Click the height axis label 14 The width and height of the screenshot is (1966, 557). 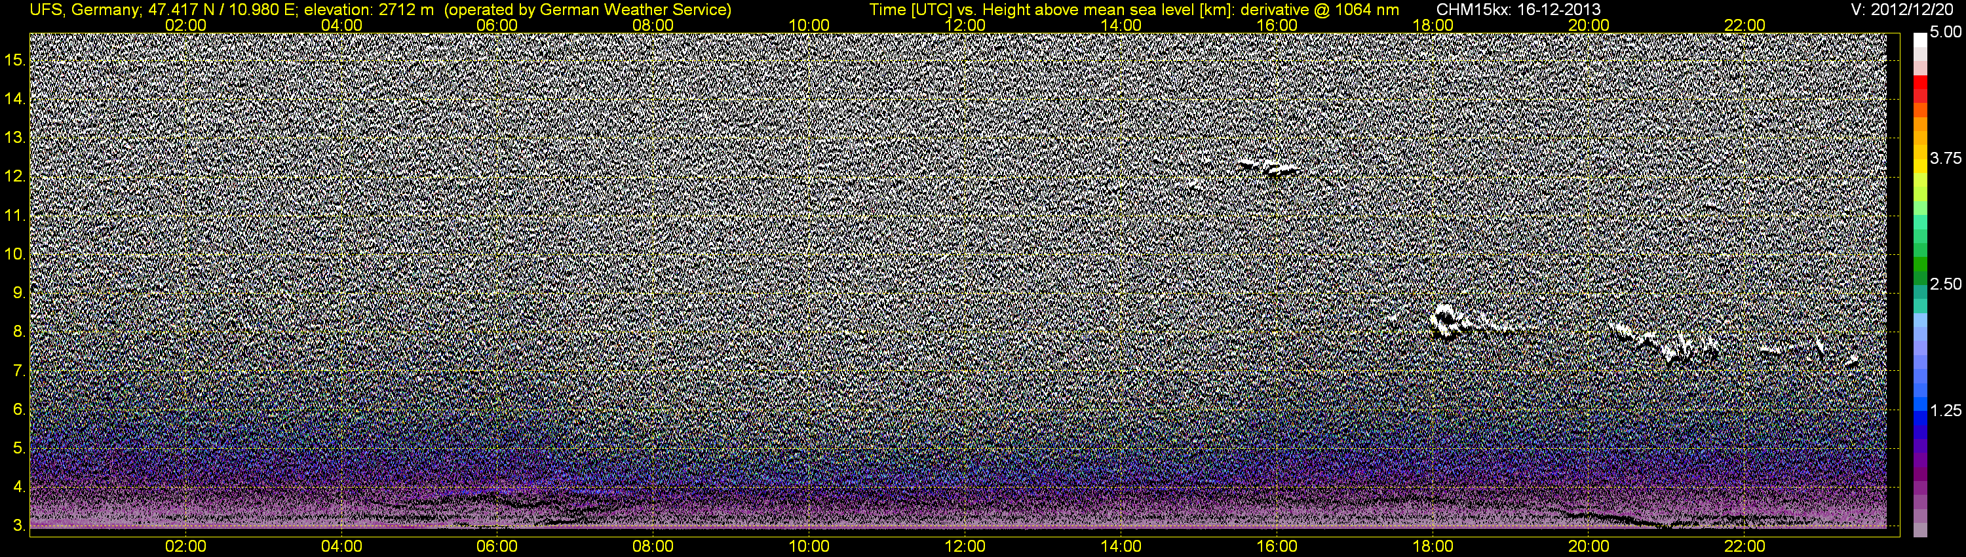[x=14, y=98]
